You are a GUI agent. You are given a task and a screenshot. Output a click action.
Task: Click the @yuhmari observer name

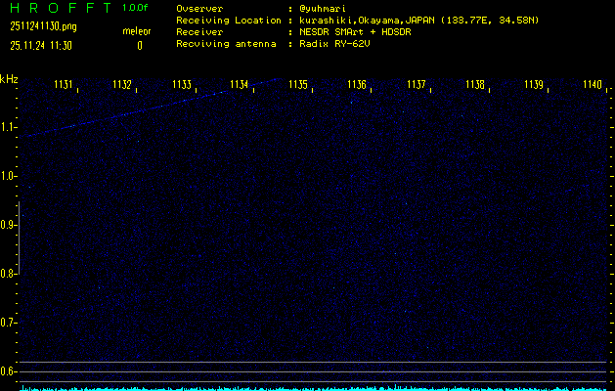pos(325,8)
